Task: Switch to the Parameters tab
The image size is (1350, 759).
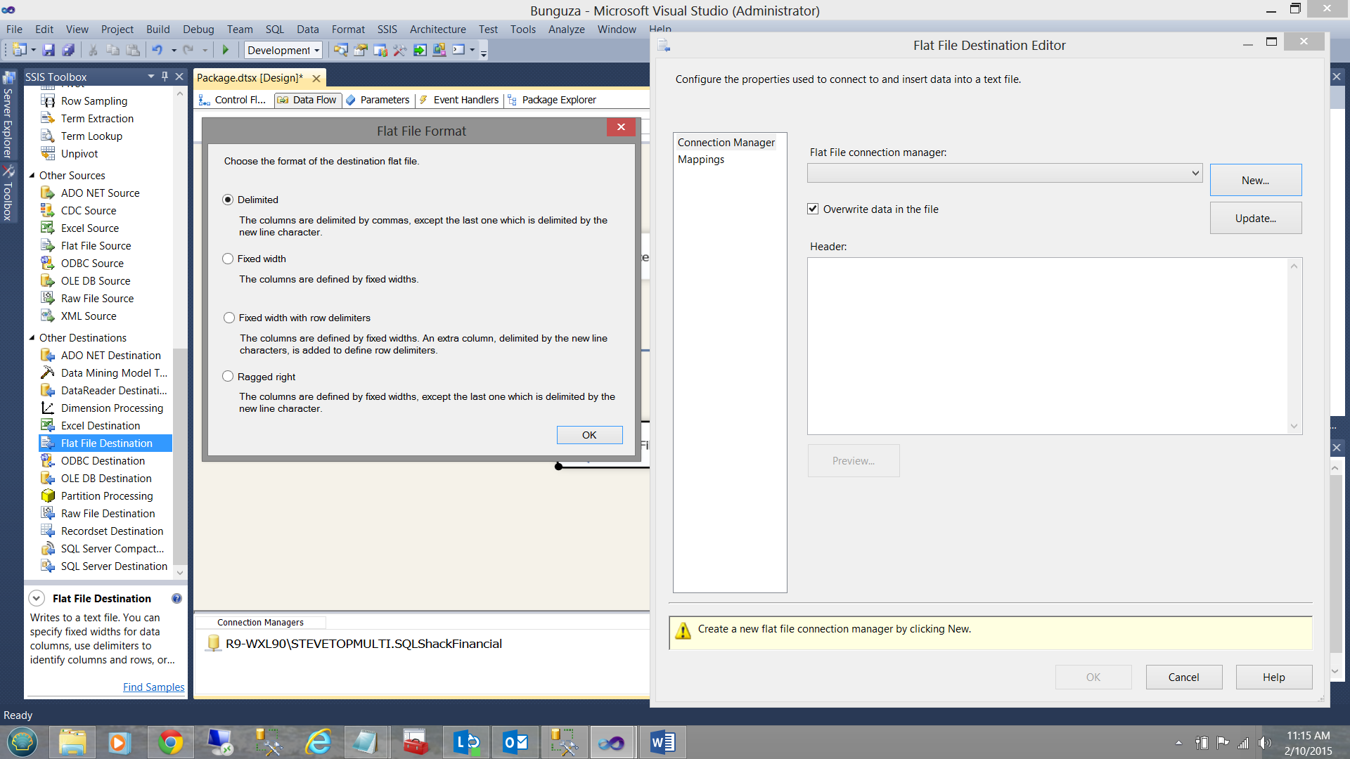Action: 384,100
